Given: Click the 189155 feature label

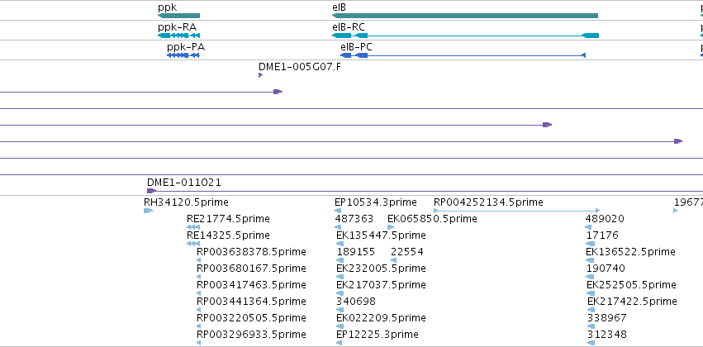Looking at the screenshot, I should tap(356, 252).
